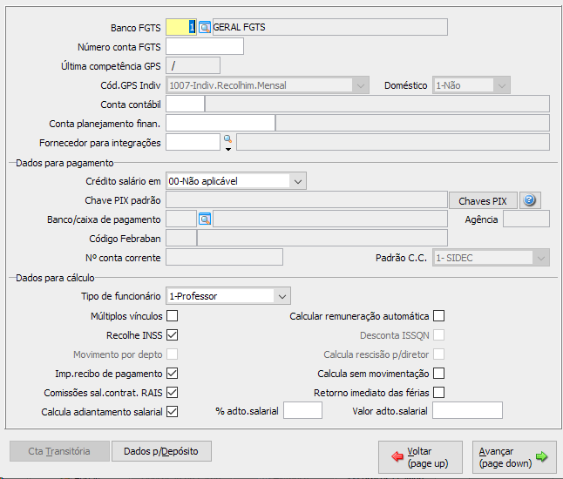Click the % adto.salarial input field
The height and width of the screenshot is (479, 563).
pyautogui.click(x=302, y=410)
